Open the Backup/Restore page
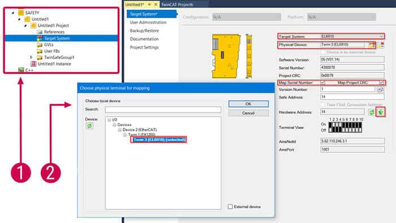The width and height of the screenshot is (396, 223). click(x=144, y=31)
